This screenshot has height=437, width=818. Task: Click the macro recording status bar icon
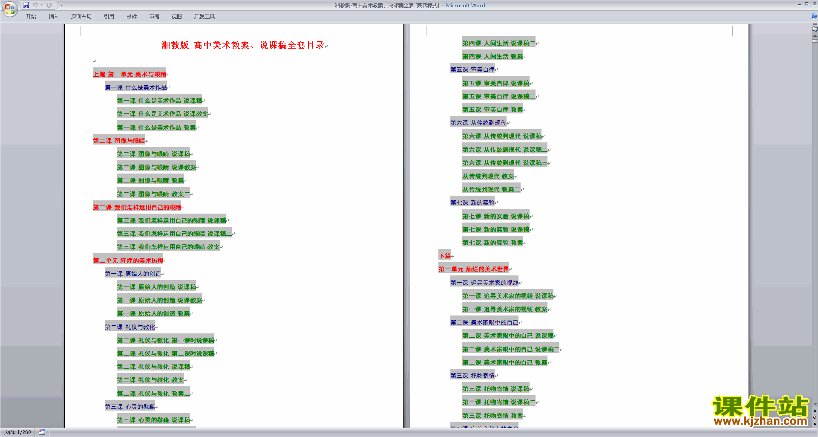point(42,432)
